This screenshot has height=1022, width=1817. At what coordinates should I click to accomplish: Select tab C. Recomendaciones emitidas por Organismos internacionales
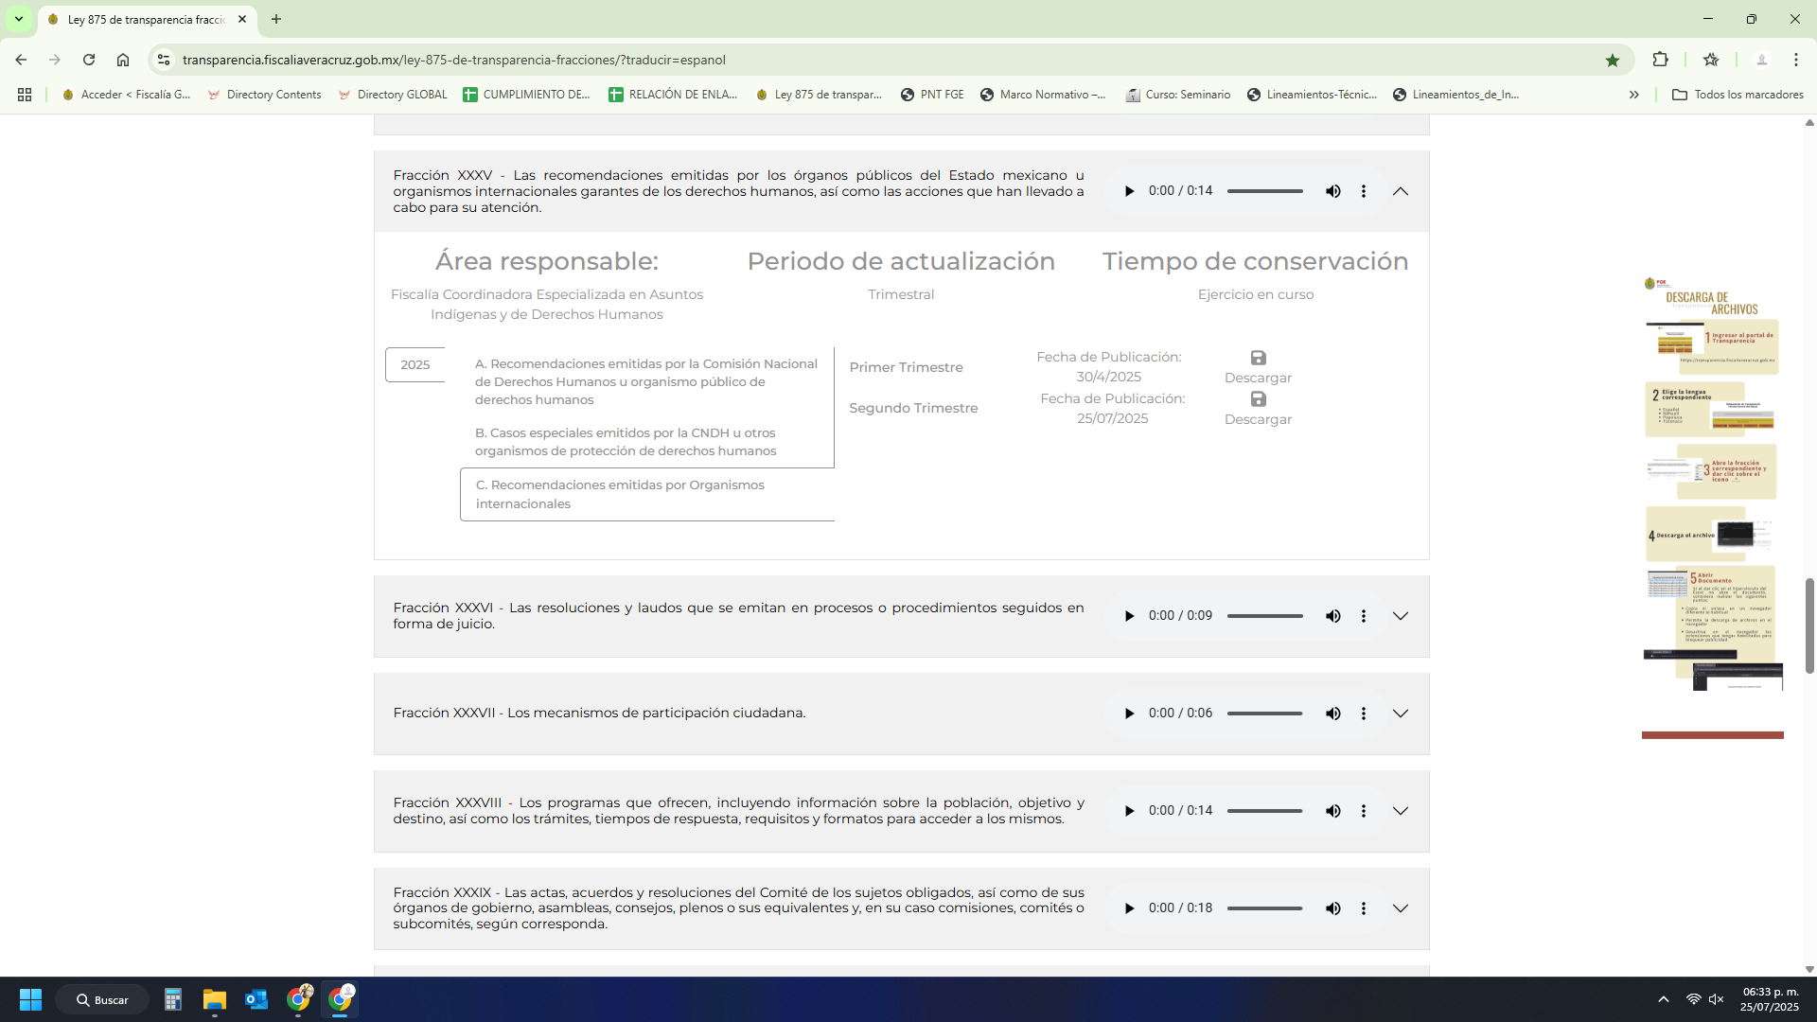[620, 494]
